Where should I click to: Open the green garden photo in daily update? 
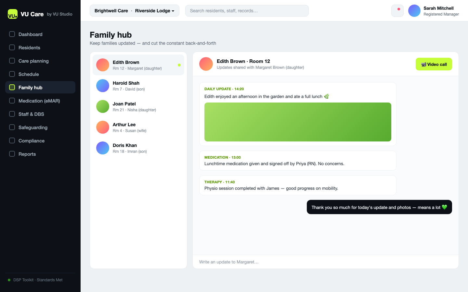point(298,122)
